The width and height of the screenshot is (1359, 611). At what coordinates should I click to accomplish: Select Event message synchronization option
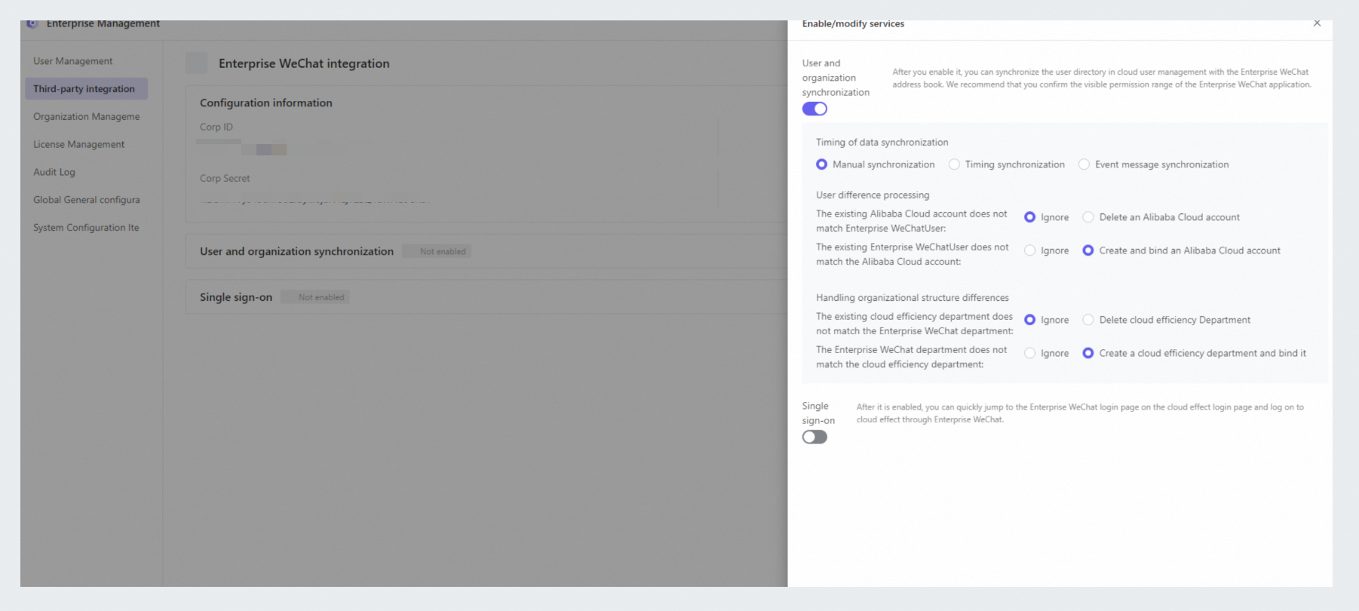click(1084, 164)
